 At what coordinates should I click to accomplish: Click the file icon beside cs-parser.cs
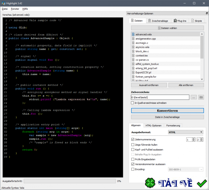tap(133, 60)
